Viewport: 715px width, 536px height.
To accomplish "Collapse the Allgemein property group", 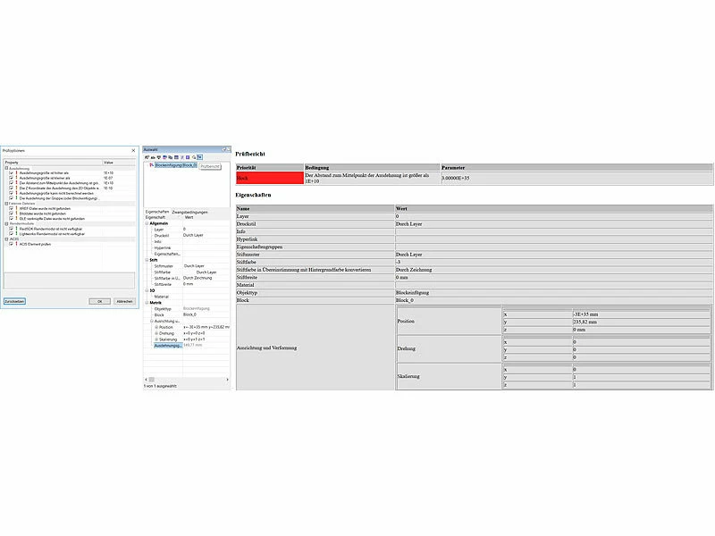I will tap(147, 223).
